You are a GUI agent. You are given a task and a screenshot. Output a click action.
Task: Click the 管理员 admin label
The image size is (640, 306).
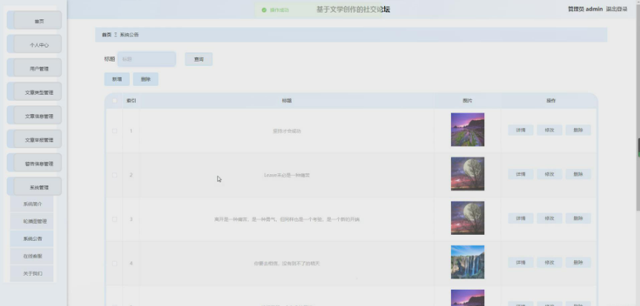point(585,9)
